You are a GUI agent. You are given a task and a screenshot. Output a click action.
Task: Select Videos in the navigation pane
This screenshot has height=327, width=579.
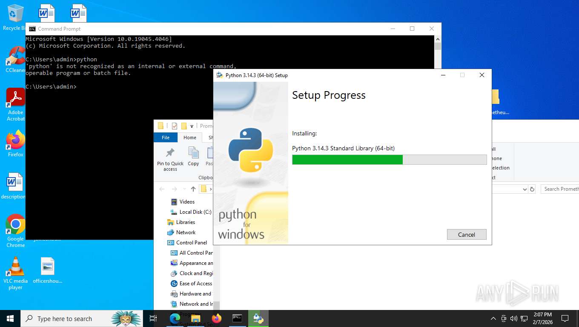187,202
